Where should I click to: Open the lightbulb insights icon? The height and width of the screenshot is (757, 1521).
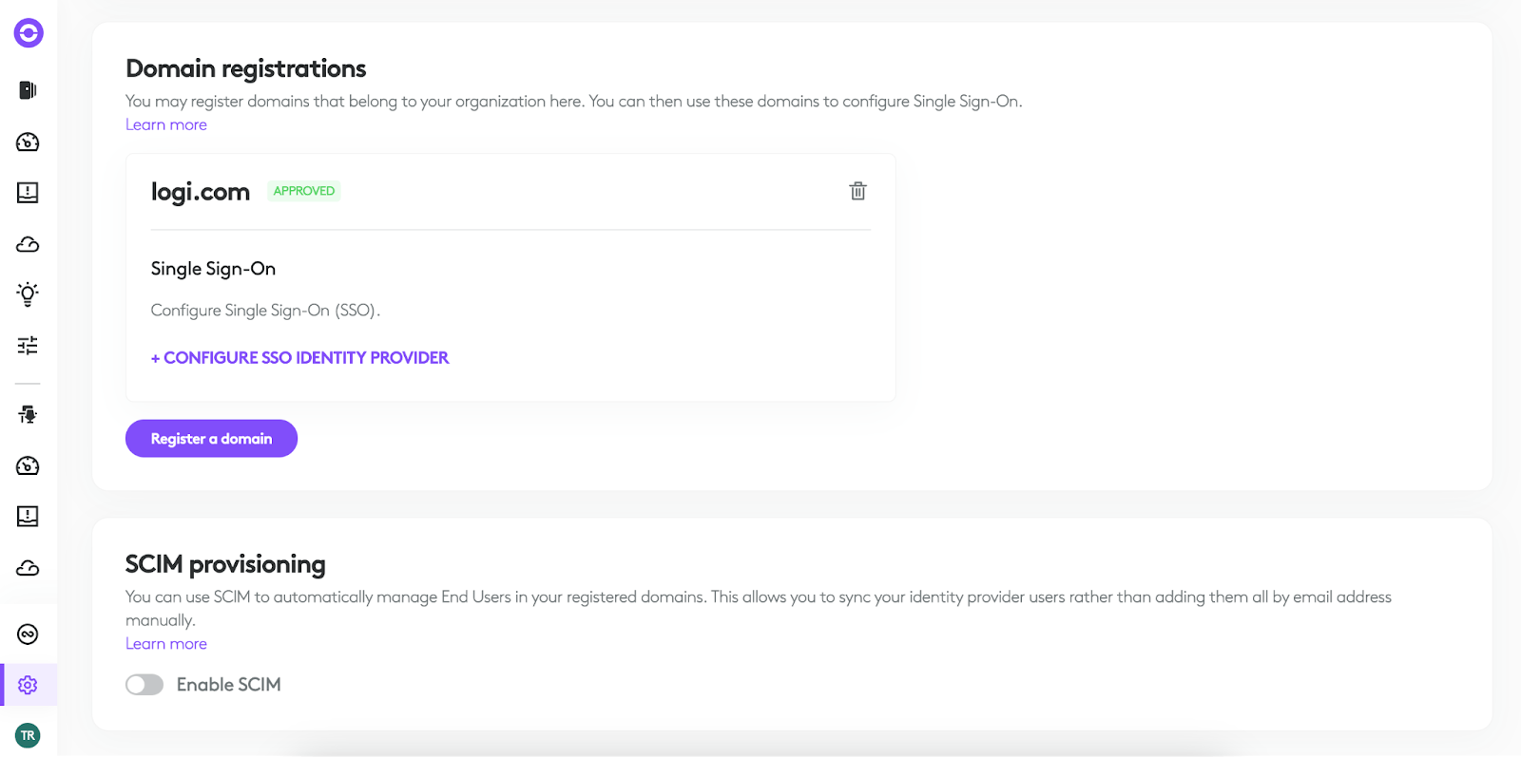tap(28, 293)
